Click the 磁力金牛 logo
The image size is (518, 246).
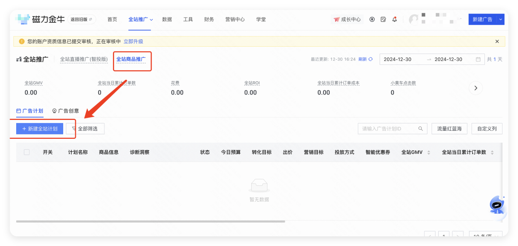tap(40, 19)
